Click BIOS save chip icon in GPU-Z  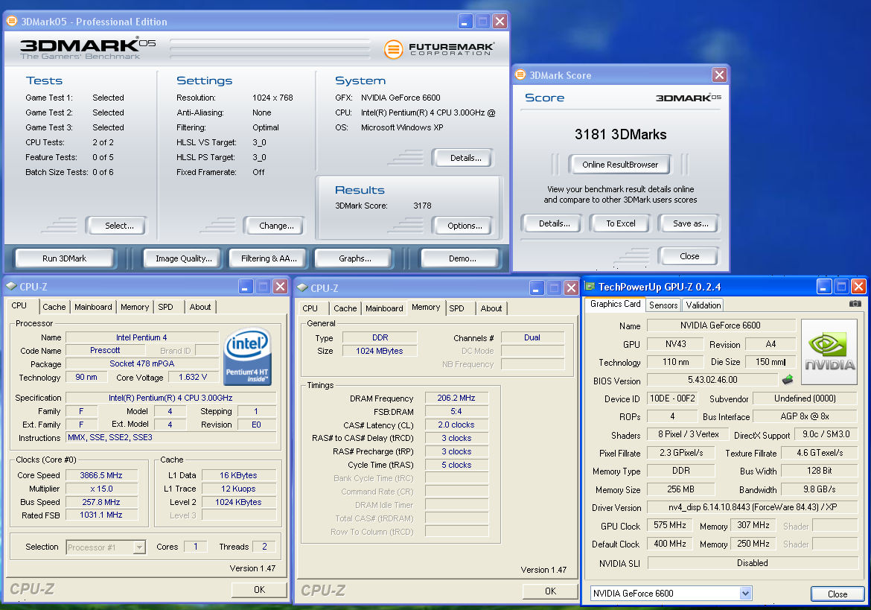click(x=787, y=379)
